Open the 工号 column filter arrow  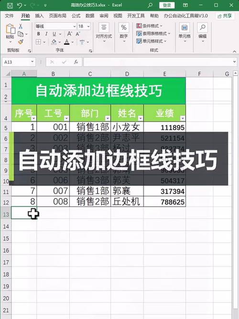[x=66, y=118]
